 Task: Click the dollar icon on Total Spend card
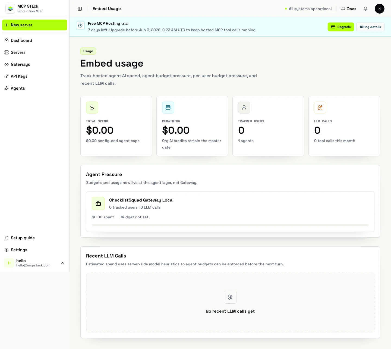coord(92,108)
